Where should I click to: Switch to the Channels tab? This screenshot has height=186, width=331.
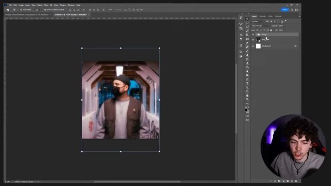pyautogui.click(x=262, y=16)
